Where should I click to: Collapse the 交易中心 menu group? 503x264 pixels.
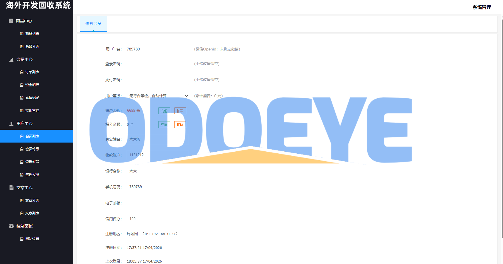37,59
